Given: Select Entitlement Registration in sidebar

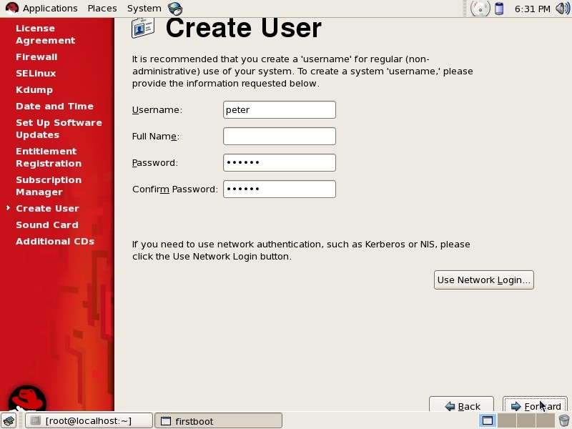Looking at the screenshot, I should [49, 157].
